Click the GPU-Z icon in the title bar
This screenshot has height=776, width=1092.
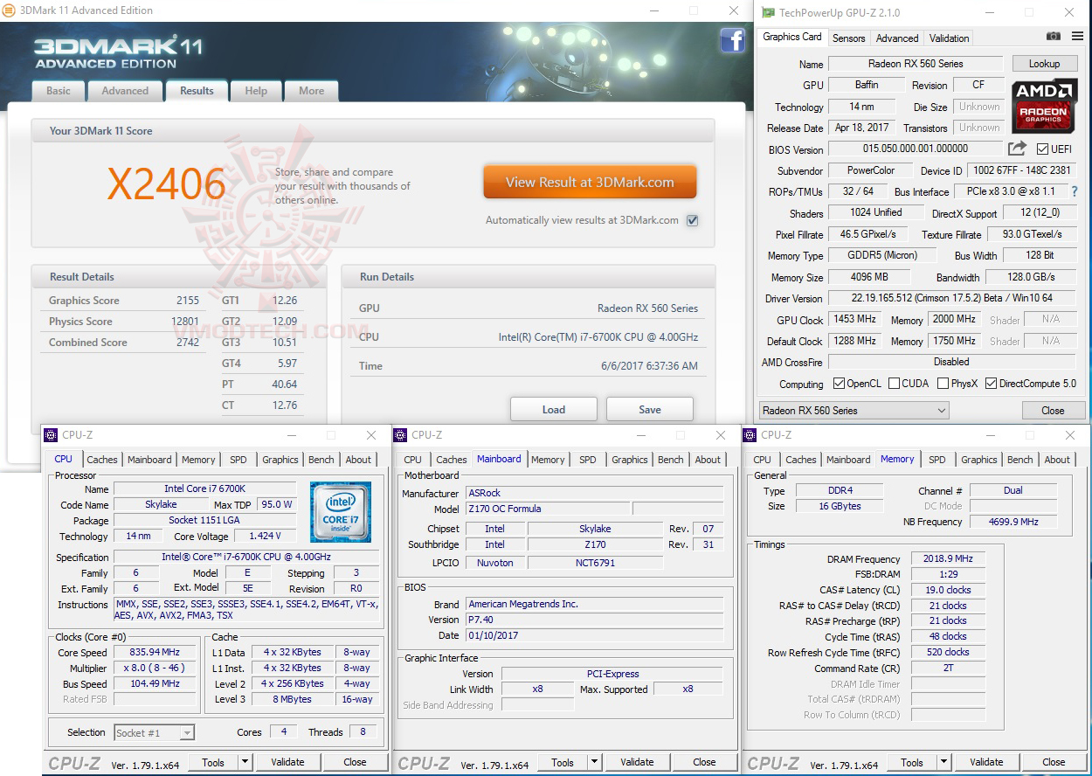tap(767, 12)
